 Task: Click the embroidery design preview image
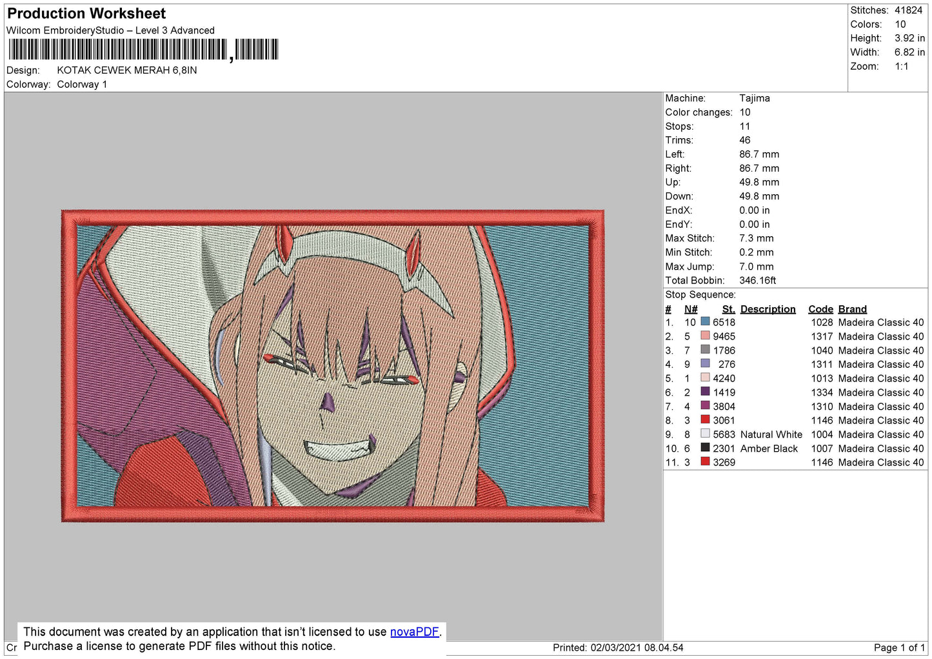point(332,365)
